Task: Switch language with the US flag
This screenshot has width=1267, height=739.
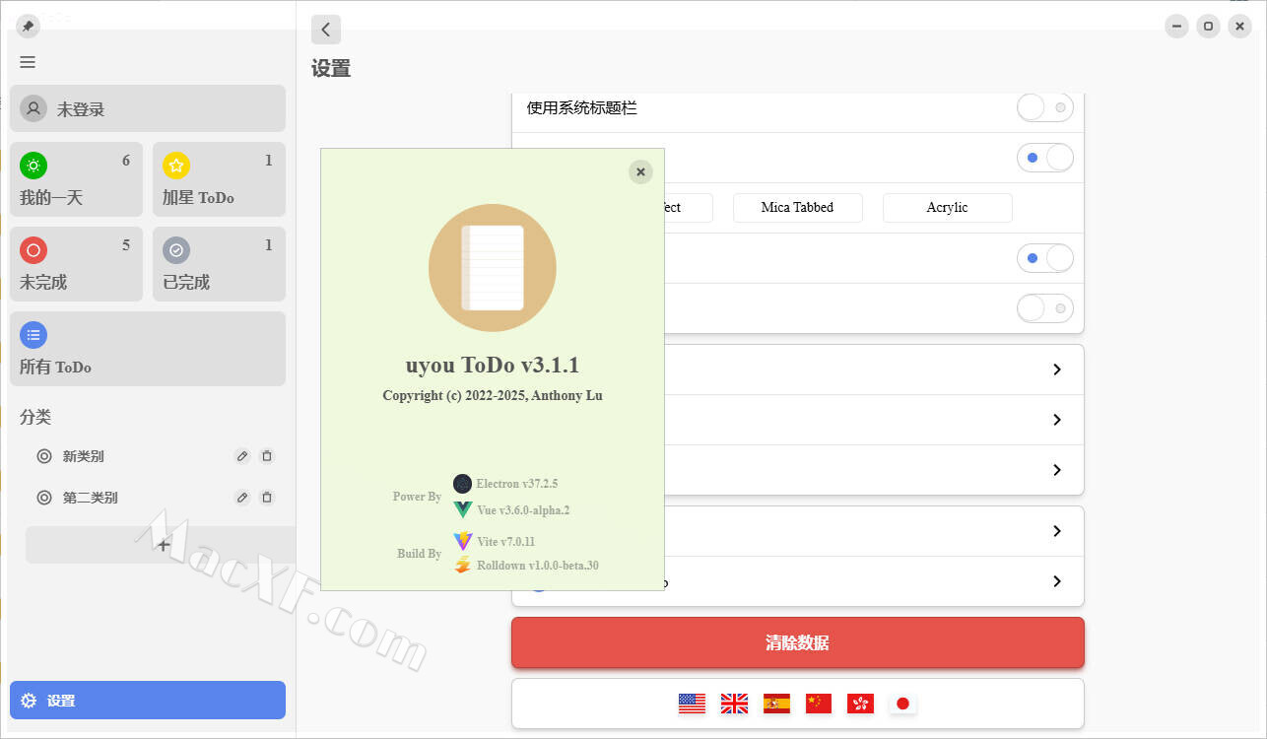Action: coord(692,704)
